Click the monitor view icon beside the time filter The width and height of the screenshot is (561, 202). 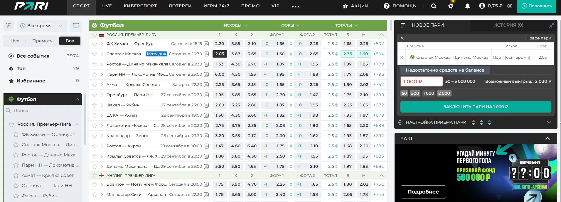coord(76,26)
